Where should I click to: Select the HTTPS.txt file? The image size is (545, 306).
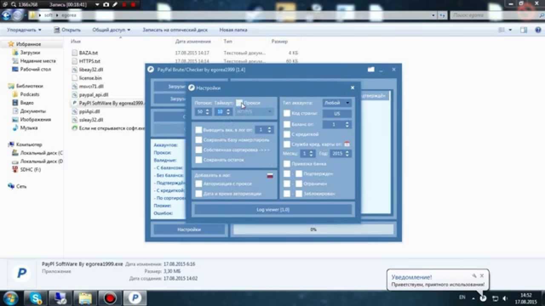pyautogui.click(x=89, y=61)
